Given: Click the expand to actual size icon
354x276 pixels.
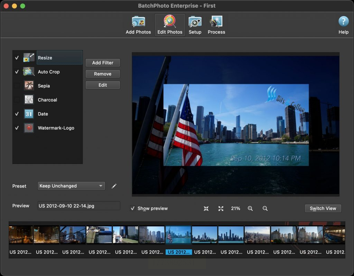Looking at the screenshot, I should 221,209.
